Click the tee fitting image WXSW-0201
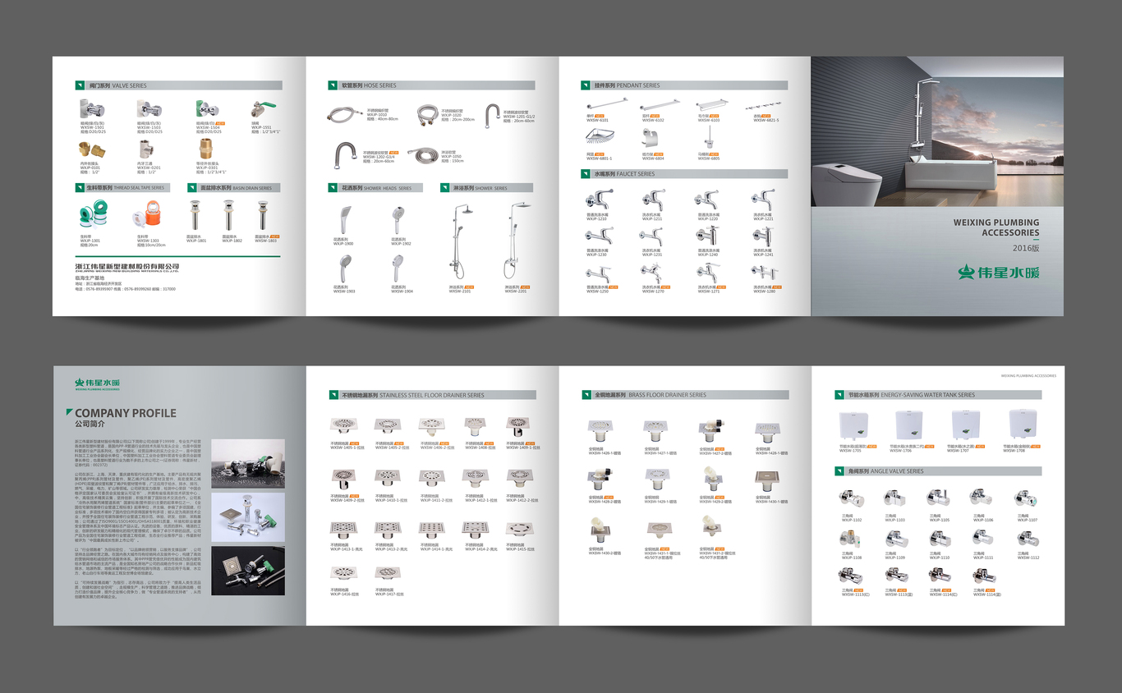Image resolution: width=1122 pixels, height=693 pixels. pyautogui.click(x=147, y=149)
